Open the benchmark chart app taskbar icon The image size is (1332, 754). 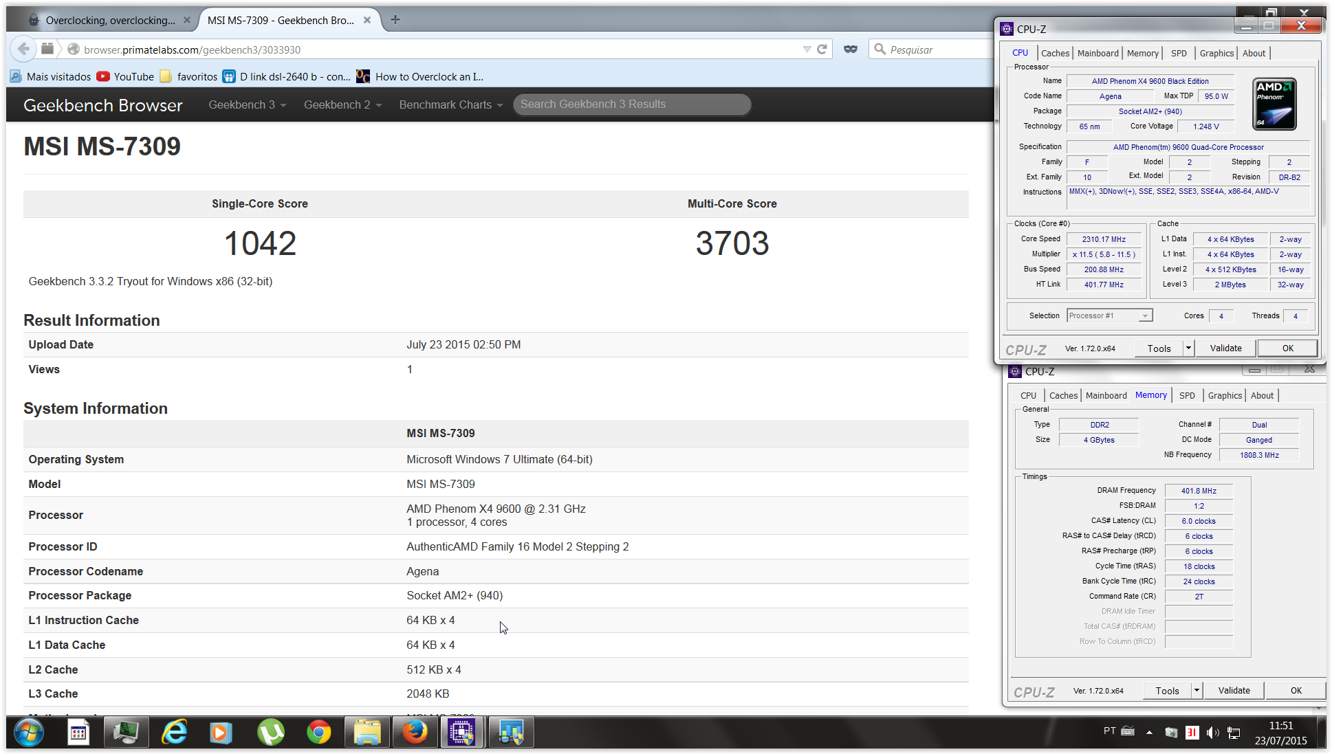(x=511, y=733)
